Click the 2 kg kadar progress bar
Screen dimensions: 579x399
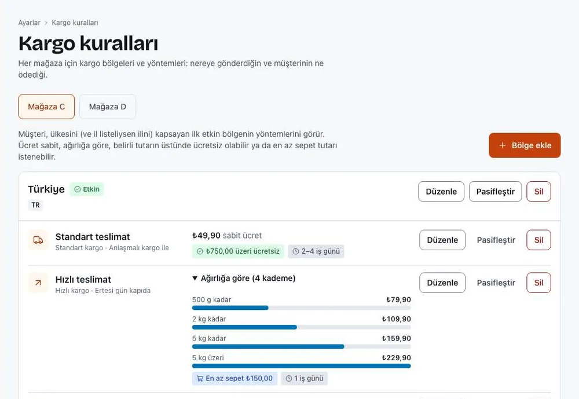301,327
